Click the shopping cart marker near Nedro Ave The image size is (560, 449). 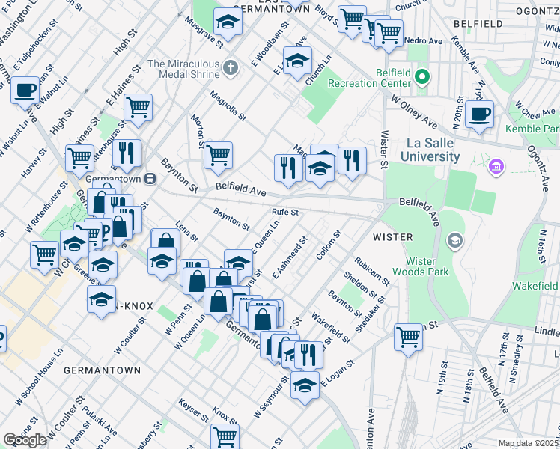389,36
